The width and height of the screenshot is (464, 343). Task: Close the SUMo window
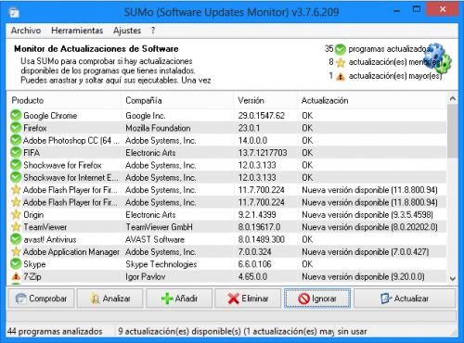tap(443, 9)
